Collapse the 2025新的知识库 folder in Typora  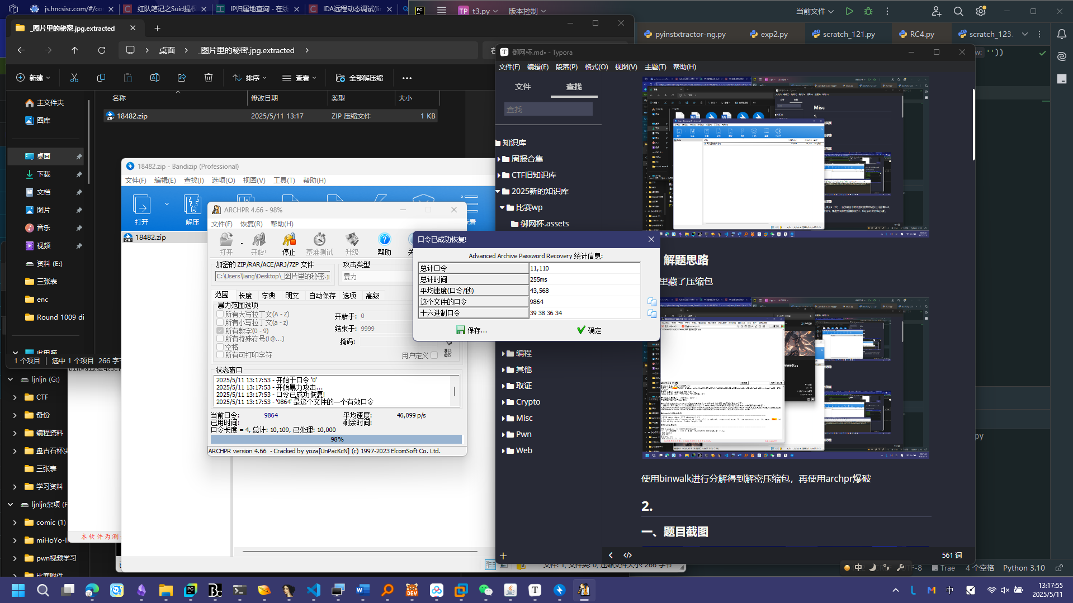click(x=498, y=191)
